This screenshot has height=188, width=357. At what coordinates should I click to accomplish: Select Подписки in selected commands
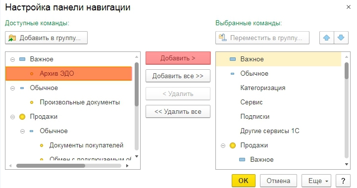(255, 117)
